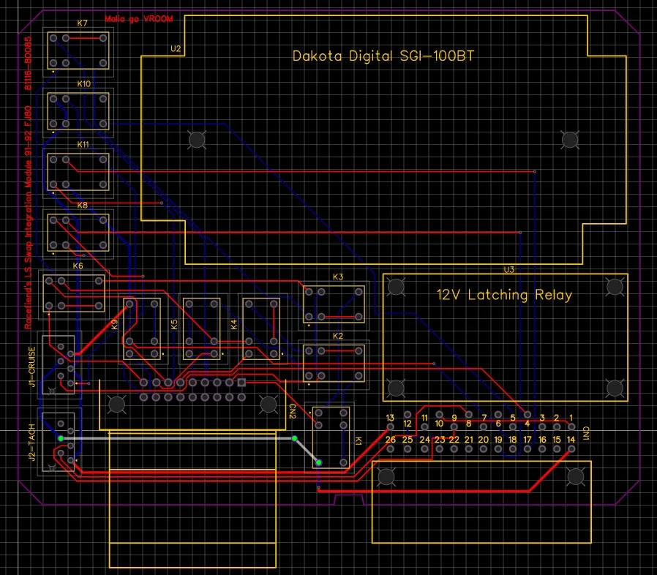Select the K1 reference designator
The image size is (657, 575).
coord(358,440)
